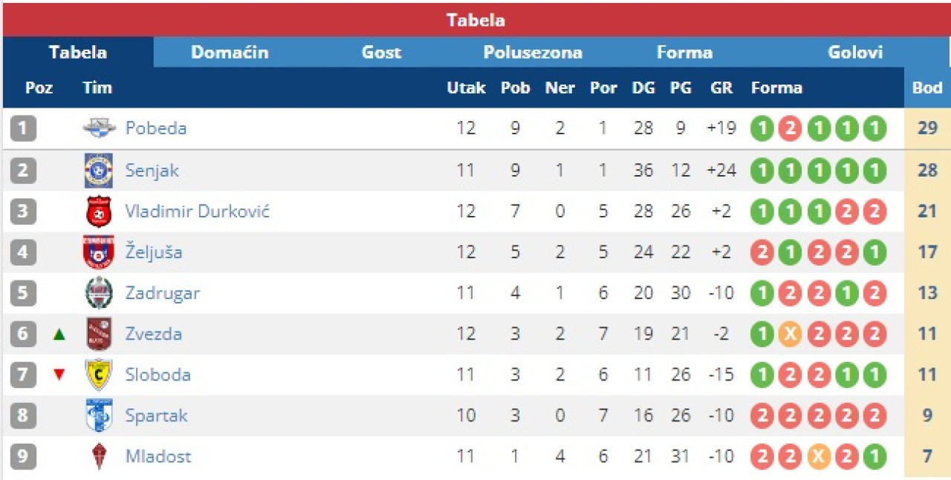Click the red loss badge in Pobeda's form
The image size is (951, 480).
point(789,129)
